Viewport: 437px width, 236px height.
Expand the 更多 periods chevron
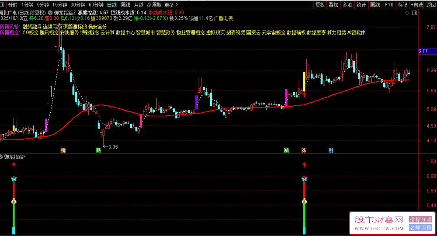(177, 5)
